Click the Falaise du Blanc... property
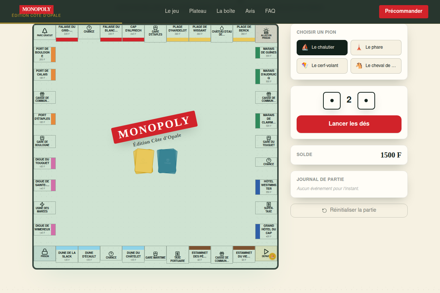 click(x=111, y=33)
